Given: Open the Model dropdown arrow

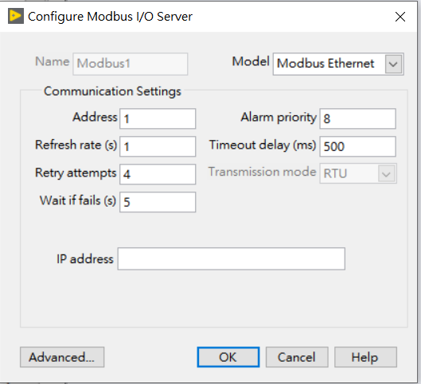Looking at the screenshot, I should (x=393, y=64).
